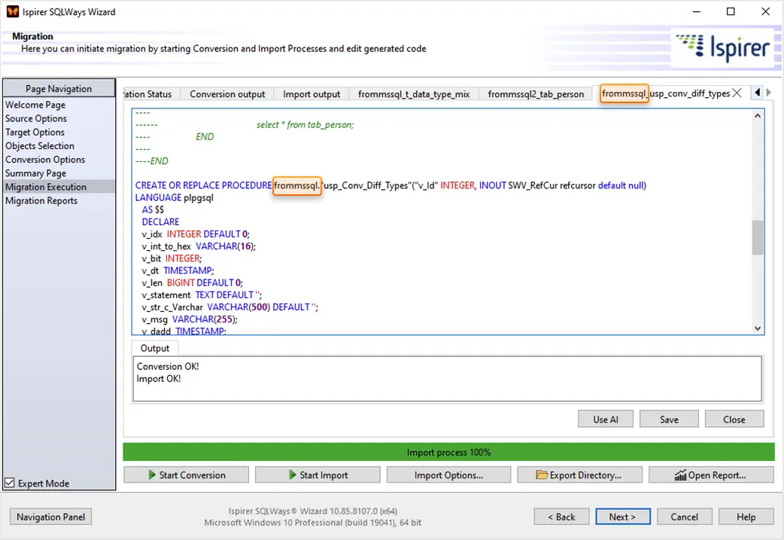Proceed with the Next button
The height and width of the screenshot is (540, 784).
[x=622, y=517]
